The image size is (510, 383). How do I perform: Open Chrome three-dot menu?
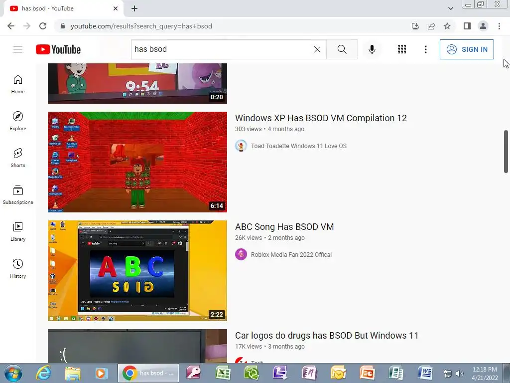pyautogui.click(x=499, y=26)
